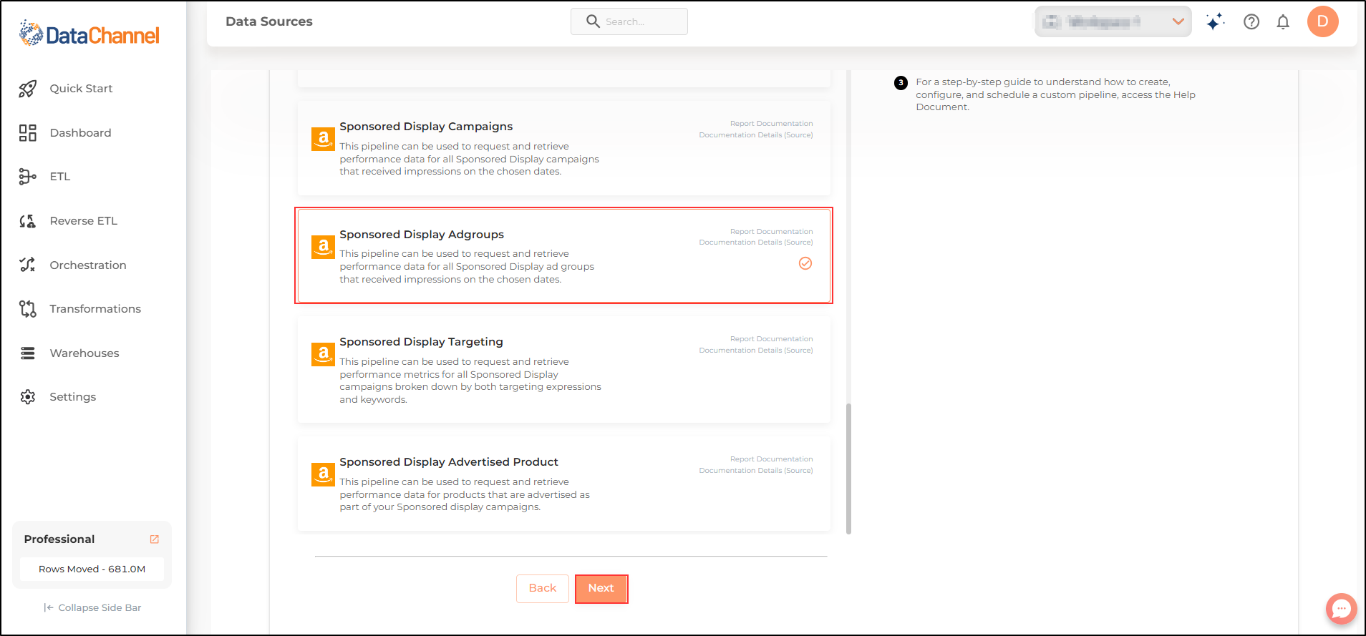Click the Professional plan label

(59, 539)
